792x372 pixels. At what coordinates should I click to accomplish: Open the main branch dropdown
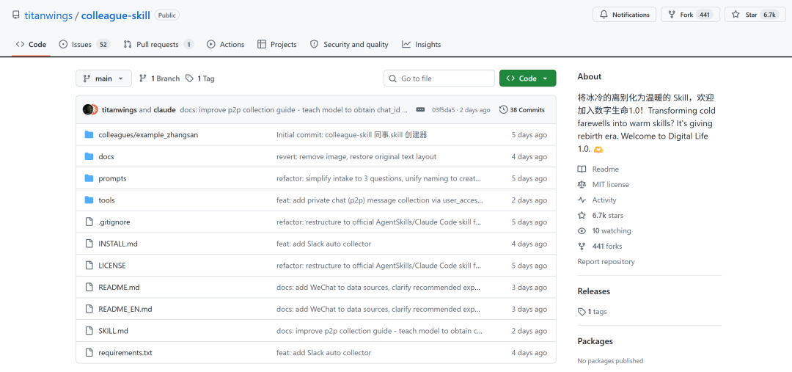(x=103, y=79)
